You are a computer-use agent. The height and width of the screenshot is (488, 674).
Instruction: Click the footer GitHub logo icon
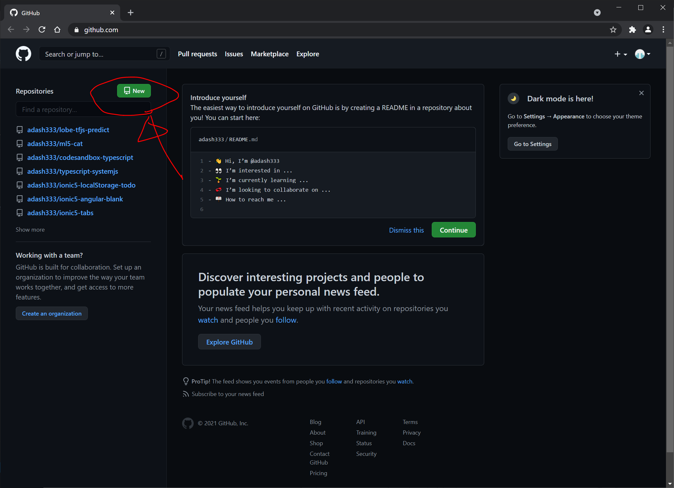tap(188, 423)
